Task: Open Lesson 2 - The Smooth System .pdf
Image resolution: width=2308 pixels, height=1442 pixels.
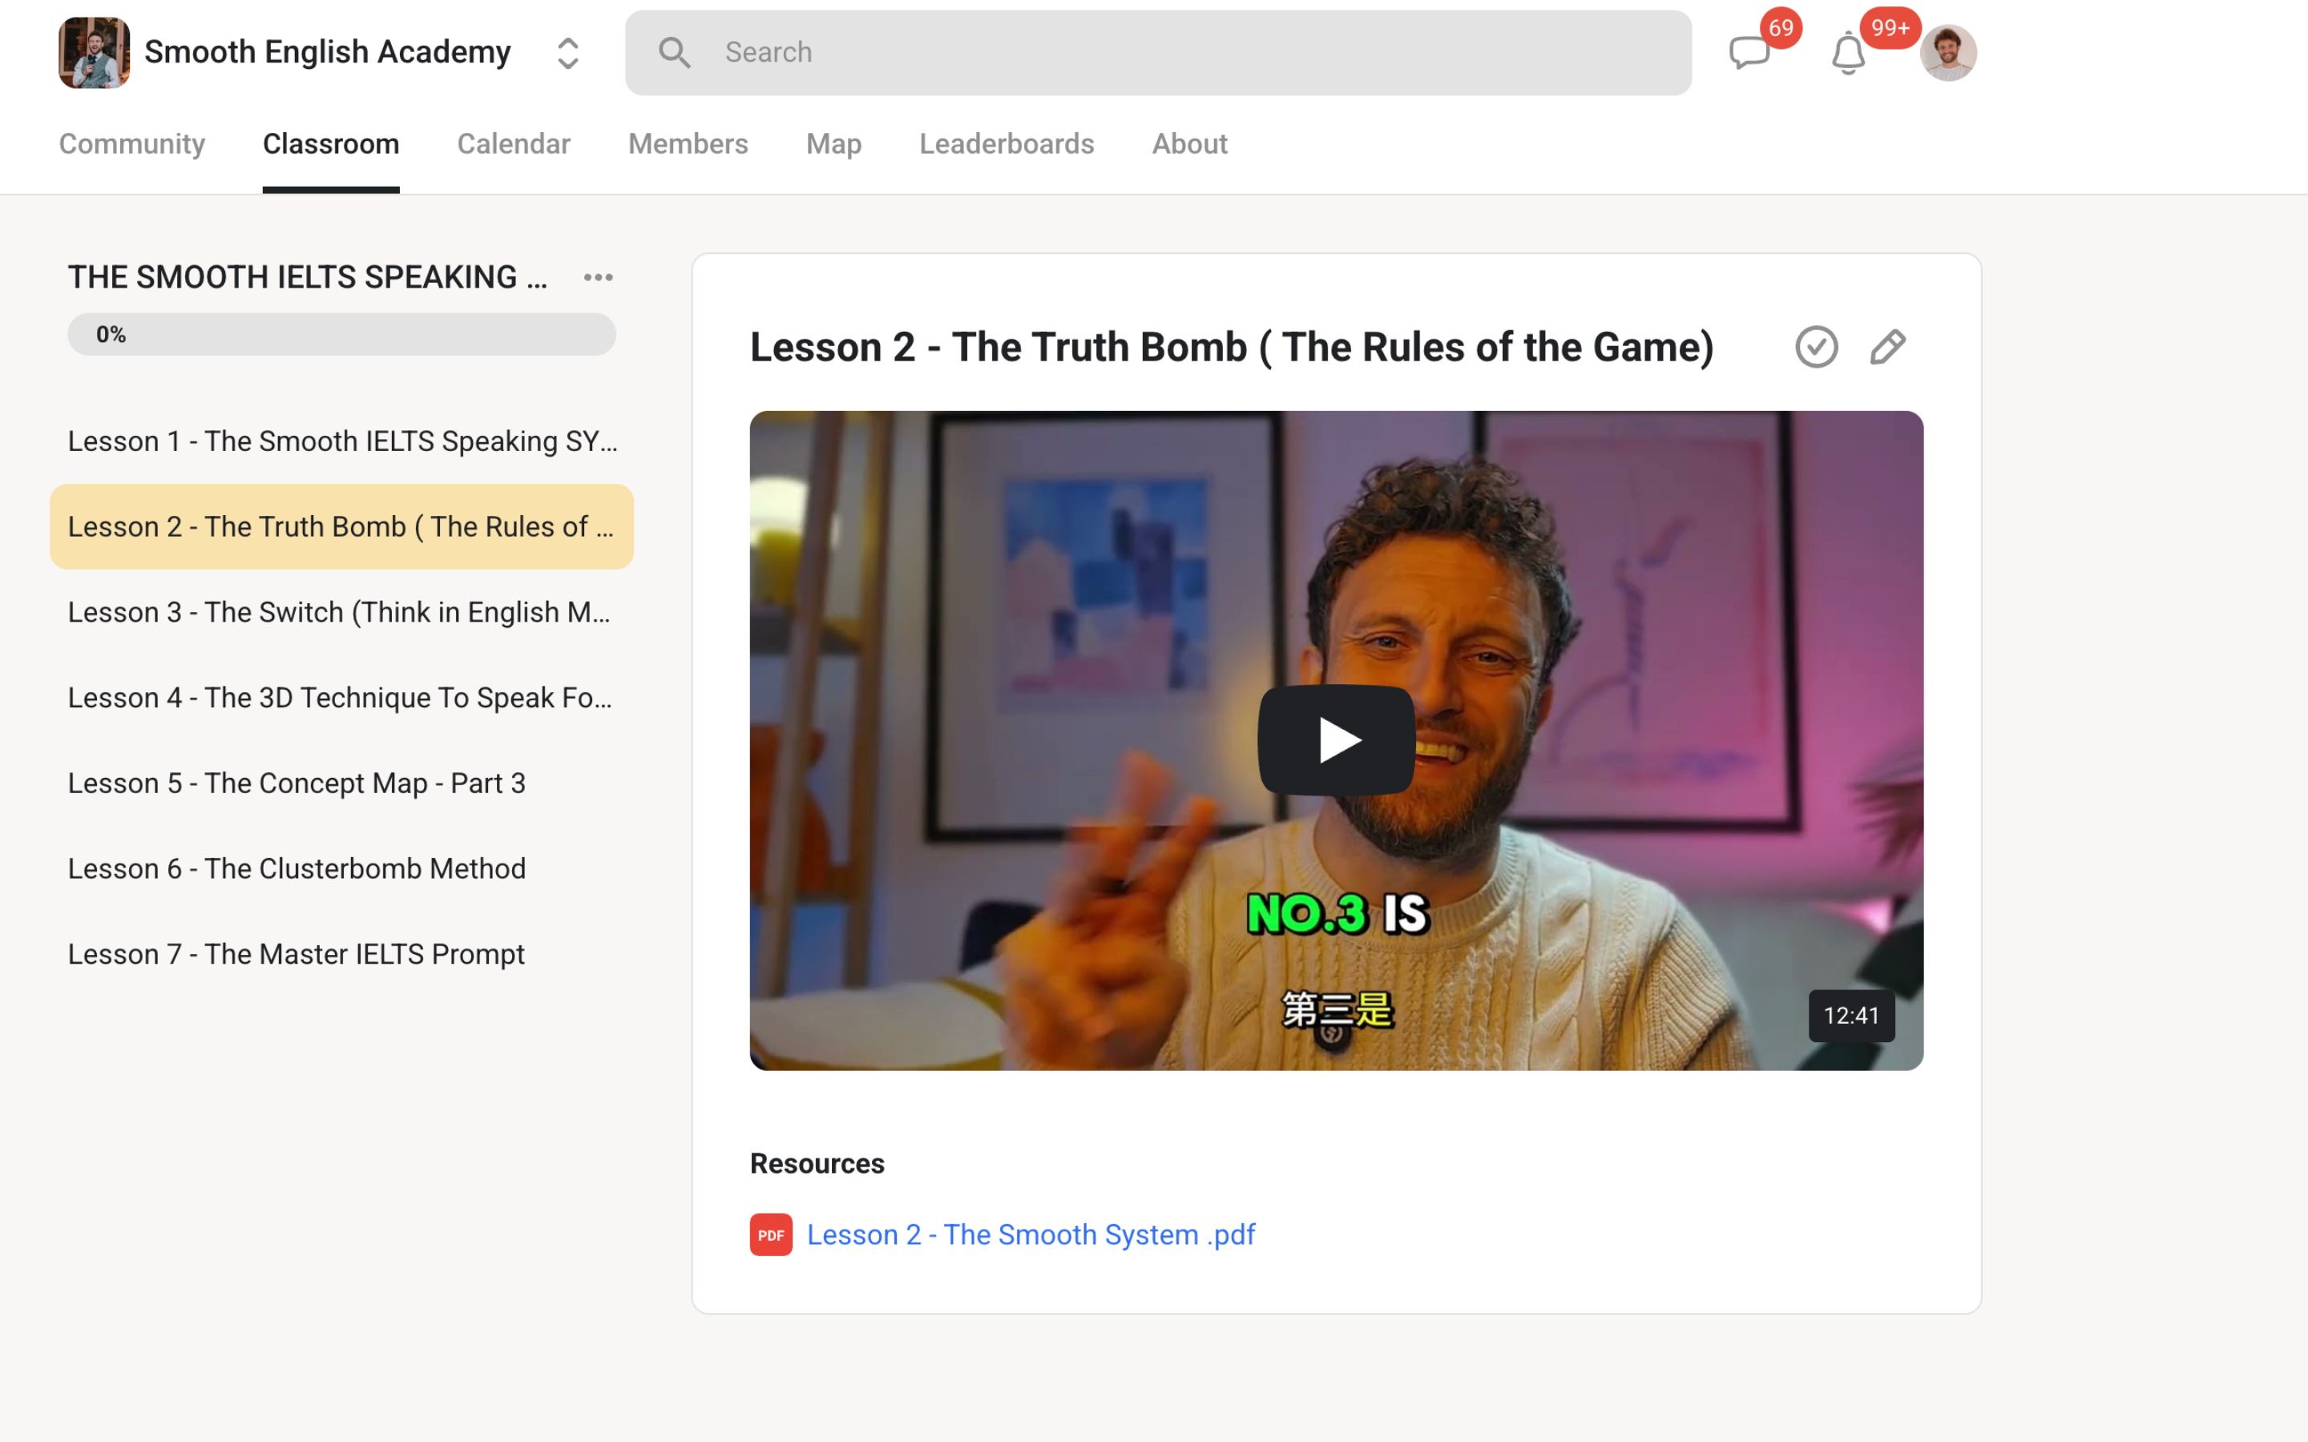Action: point(1030,1234)
